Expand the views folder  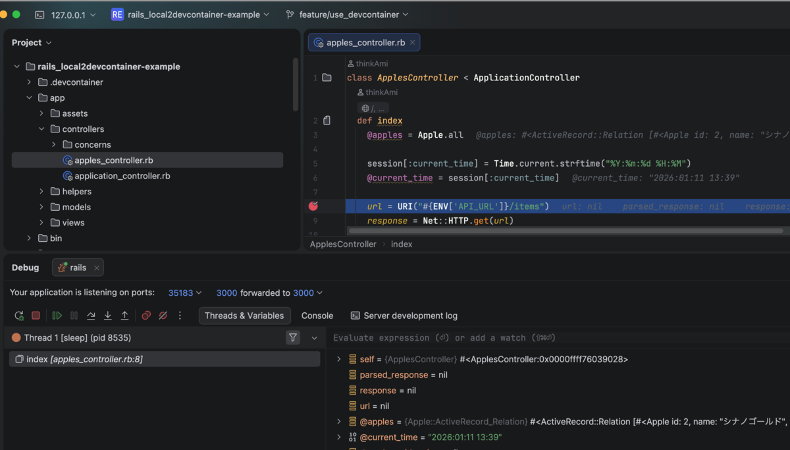41,223
